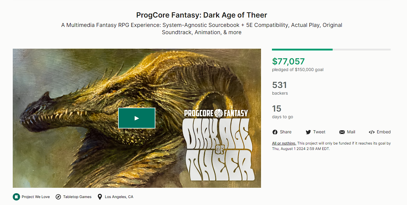Click the Embed code icon
Image resolution: width=407 pixels, height=205 pixels.
tap(371, 132)
